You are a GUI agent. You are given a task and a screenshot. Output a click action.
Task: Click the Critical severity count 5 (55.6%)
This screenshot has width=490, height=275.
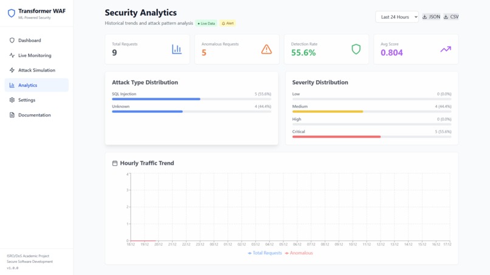[x=443, y=132]
